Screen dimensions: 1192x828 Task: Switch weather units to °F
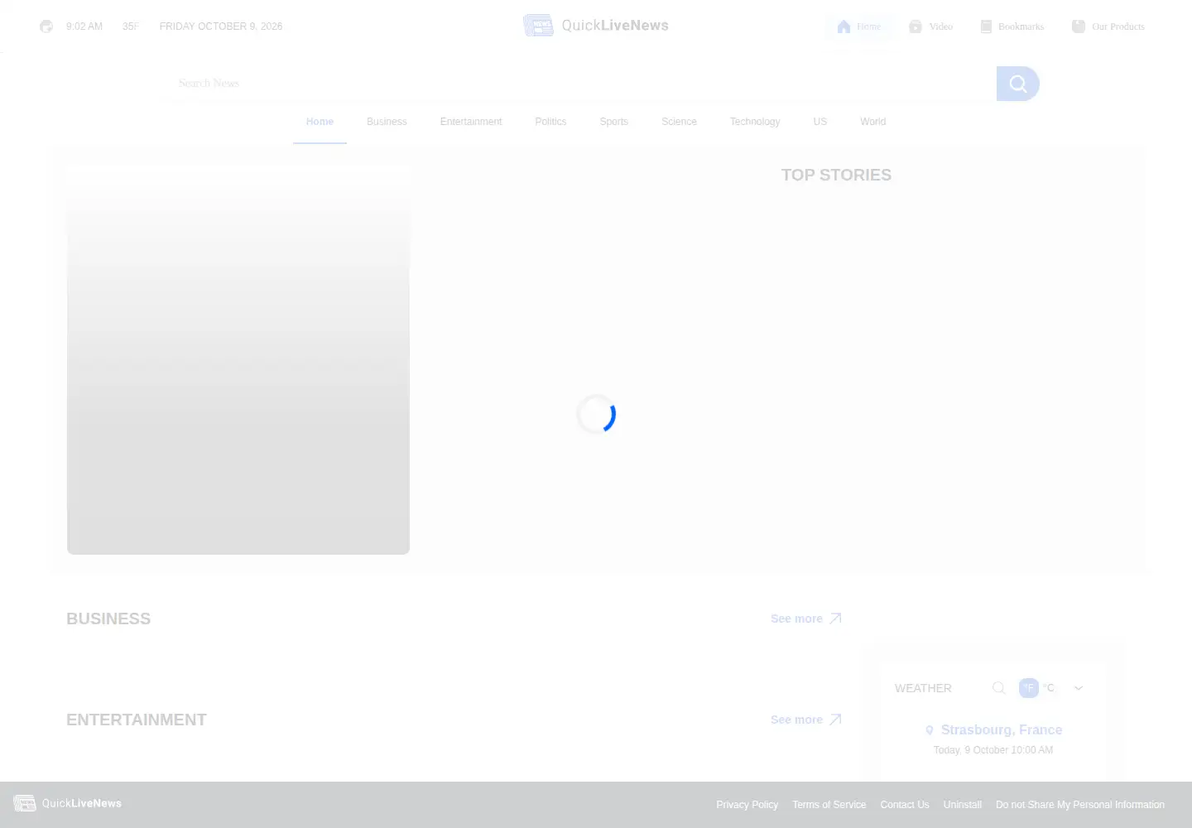click(1028, 688)
